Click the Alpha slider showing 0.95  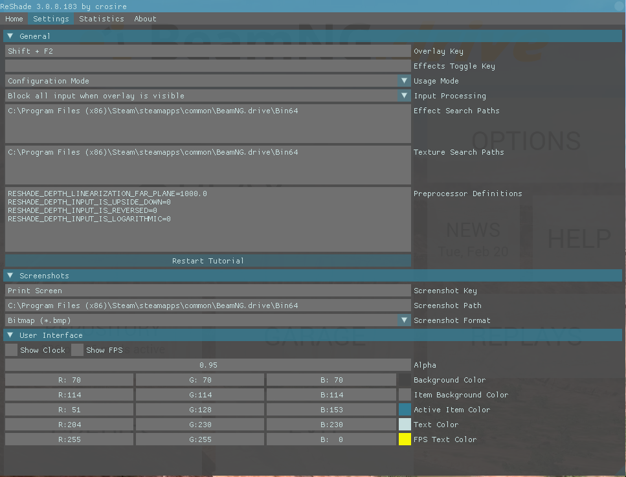(208, 365)
